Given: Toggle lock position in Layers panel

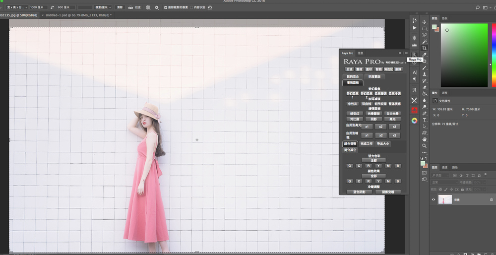Looking at the screenshot, I should (x=451, y=190).
